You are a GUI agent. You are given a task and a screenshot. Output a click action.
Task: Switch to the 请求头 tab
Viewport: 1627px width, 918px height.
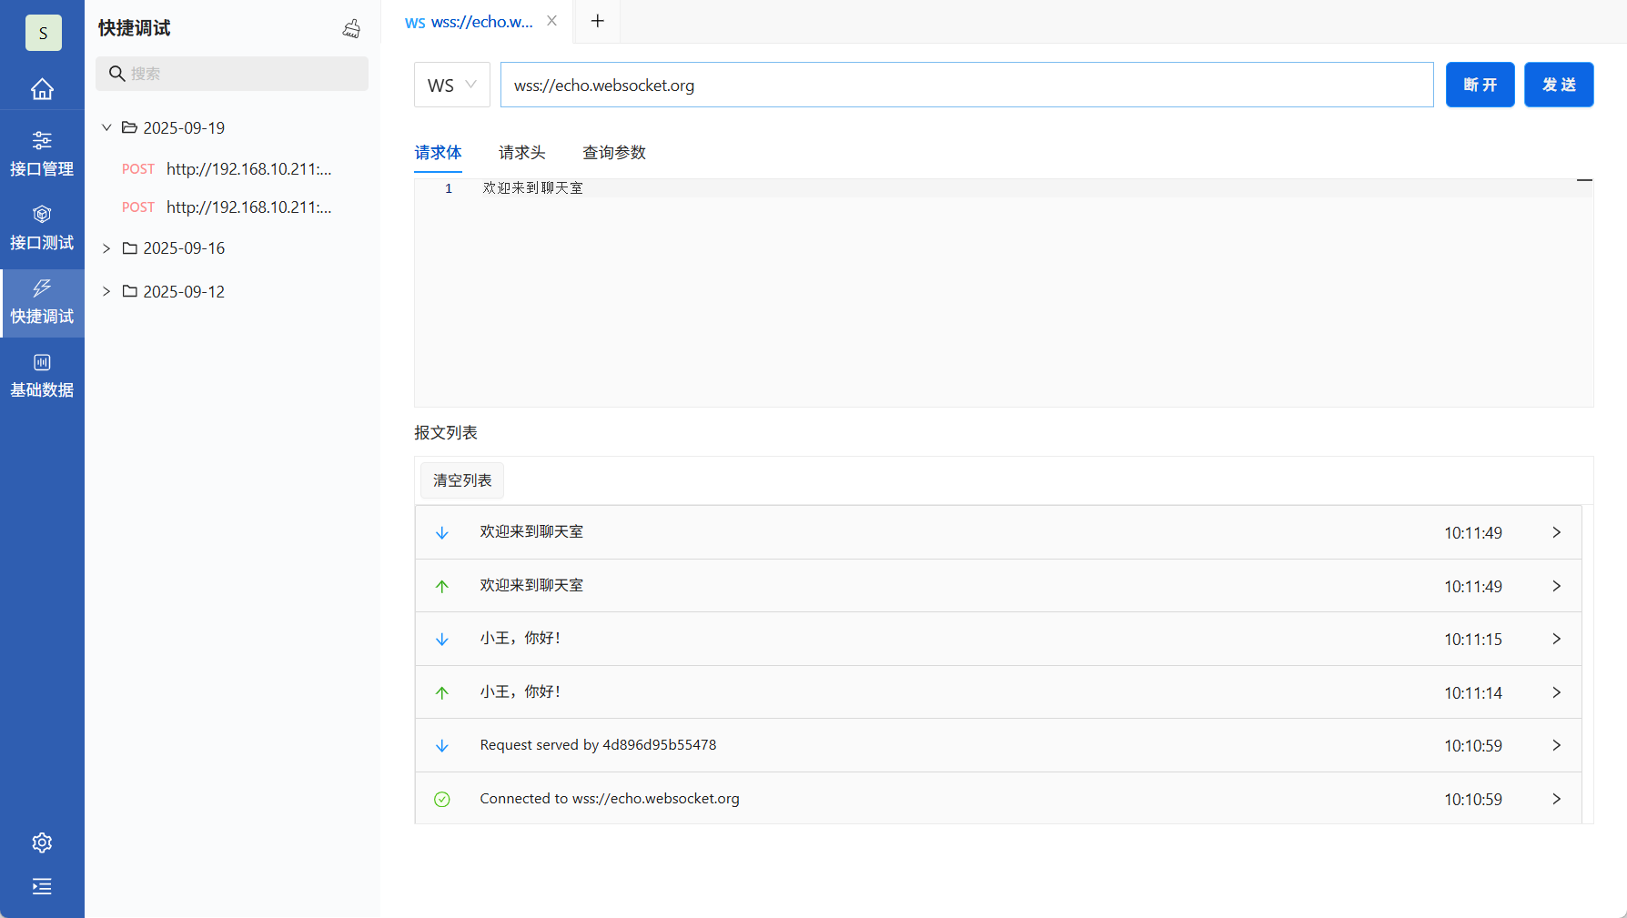[x=521, y=152]
